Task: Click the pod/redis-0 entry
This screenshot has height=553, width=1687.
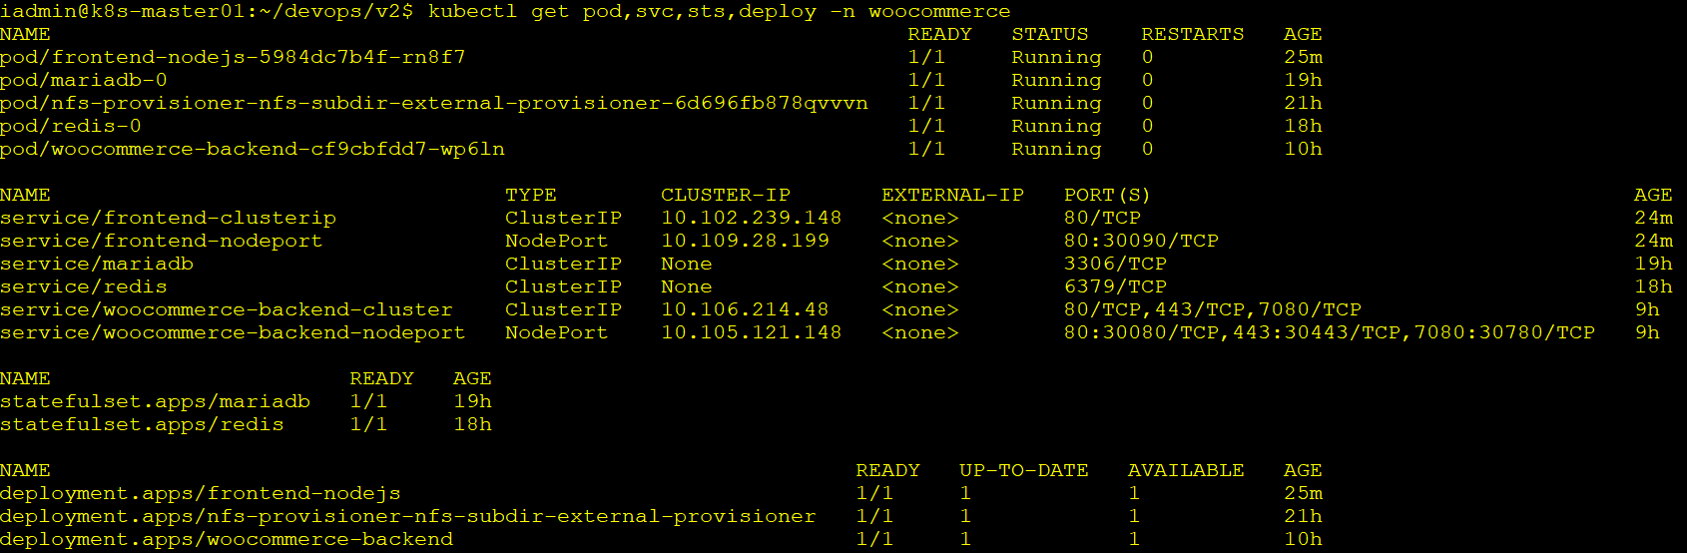Action: pyautogui.click(x=71, y=127)
